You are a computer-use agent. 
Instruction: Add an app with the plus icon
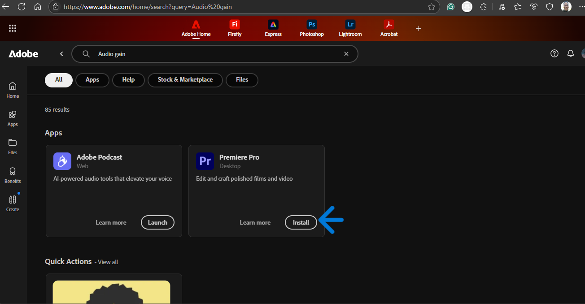[419, 28]
